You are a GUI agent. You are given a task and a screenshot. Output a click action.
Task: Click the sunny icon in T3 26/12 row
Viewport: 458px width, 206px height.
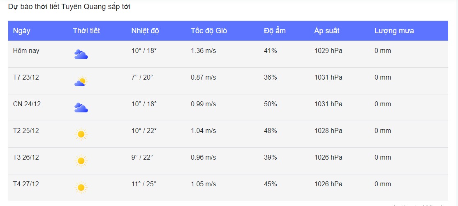[81, 161]
